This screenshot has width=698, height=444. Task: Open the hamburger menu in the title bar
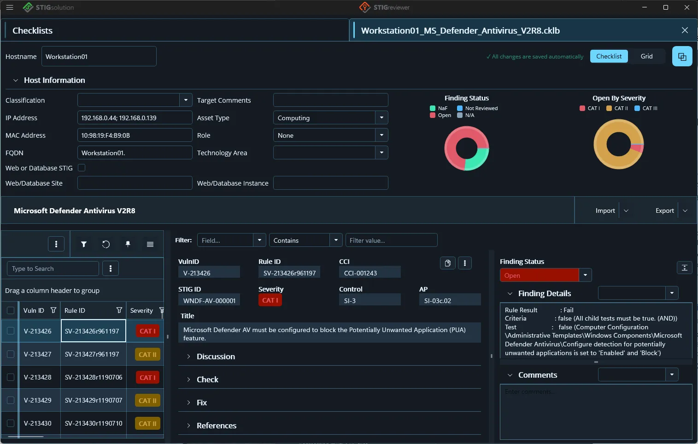coord(10,7)
